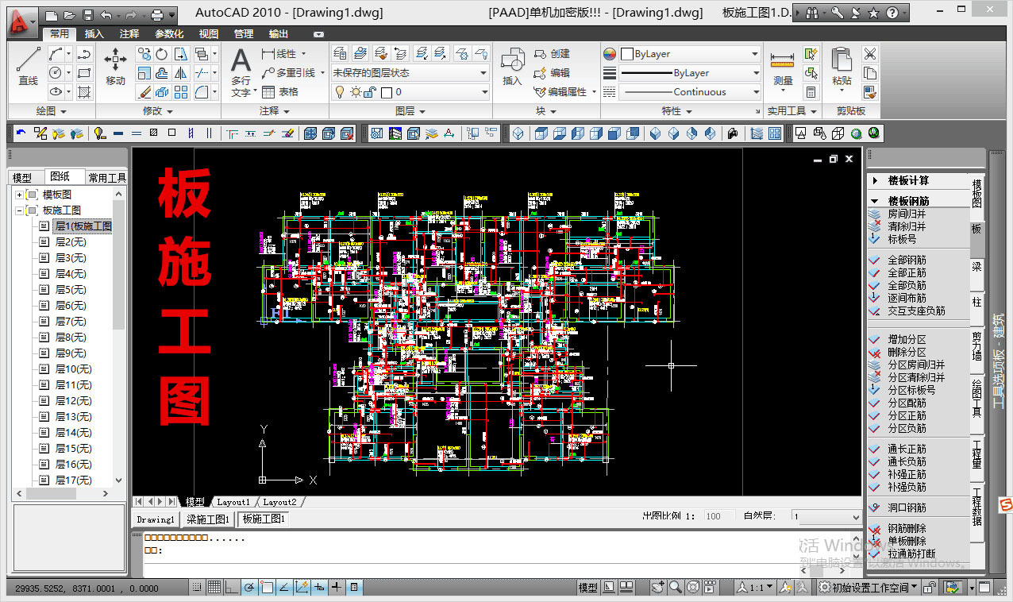Click the layer color swatch beside 0
The height and width of the screenshot is (602, 1013).
coord(387,92)
